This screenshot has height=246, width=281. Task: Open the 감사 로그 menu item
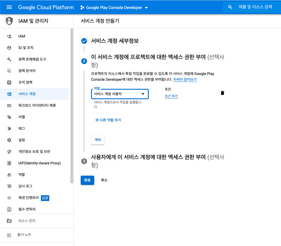coord(34,186)
